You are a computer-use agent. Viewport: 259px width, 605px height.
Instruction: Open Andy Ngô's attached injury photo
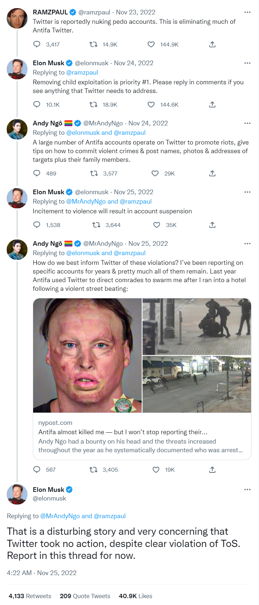coord(88,355)
